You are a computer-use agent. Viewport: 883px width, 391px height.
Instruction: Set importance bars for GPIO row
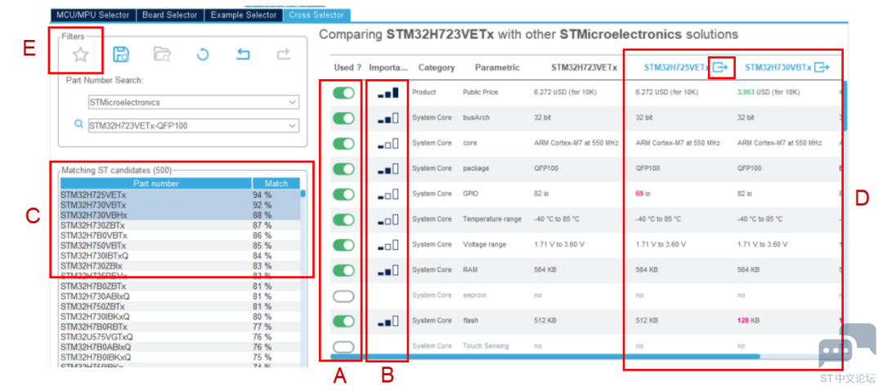(x=388, y=194)
